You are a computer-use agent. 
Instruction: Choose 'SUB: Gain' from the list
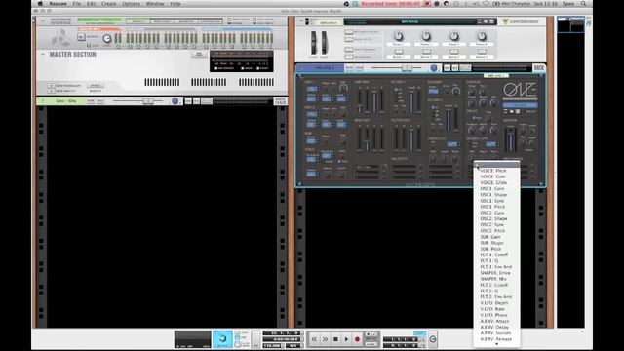point(489,237)
